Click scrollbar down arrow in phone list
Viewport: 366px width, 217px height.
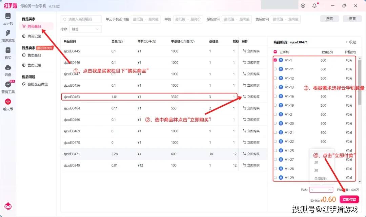(360, 181)
